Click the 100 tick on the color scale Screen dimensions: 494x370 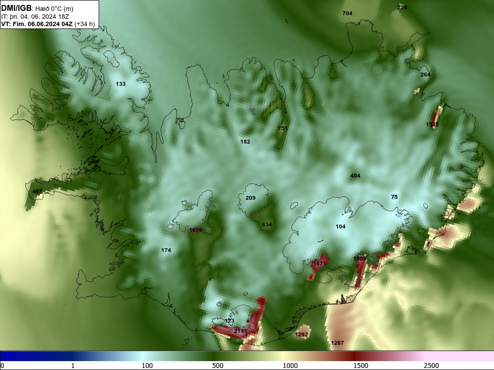147,366
